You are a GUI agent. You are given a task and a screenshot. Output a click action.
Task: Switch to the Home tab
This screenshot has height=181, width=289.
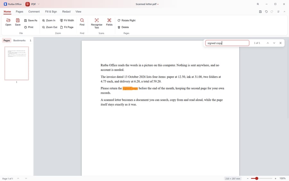coord(7,12)
